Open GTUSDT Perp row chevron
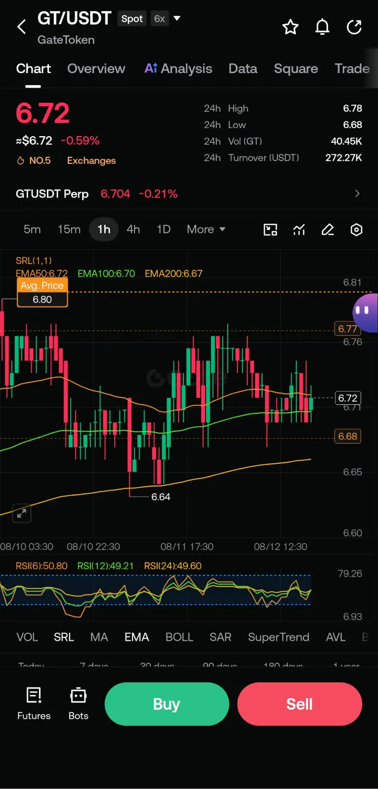Viewport: 378px width, 789px height. pyautogui.click(x=357, y=194)
